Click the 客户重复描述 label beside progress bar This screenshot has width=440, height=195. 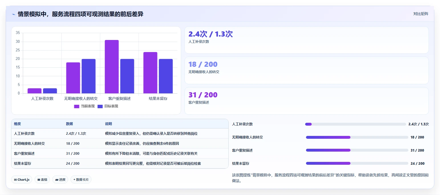click(242, 150)
